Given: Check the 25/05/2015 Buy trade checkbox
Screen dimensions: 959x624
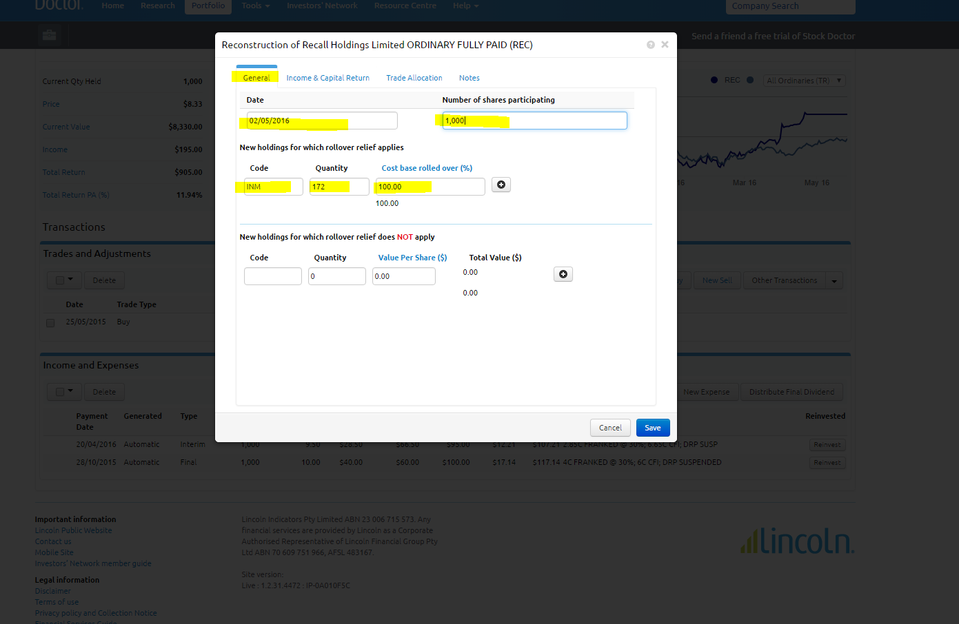Looking at the screenshot, I should click(x=50, y=322).
